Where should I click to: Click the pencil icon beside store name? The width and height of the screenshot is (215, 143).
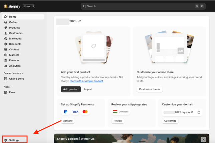(x=80, y=21)
